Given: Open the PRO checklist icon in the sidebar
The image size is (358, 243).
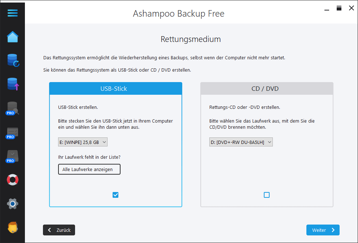Looking at the screenshot, I should (x=12, y=132).
